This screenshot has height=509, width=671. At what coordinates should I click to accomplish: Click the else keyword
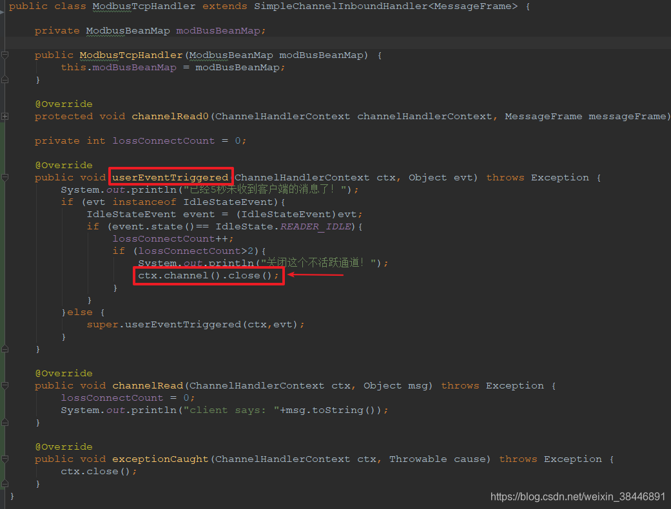coord(79,312)
